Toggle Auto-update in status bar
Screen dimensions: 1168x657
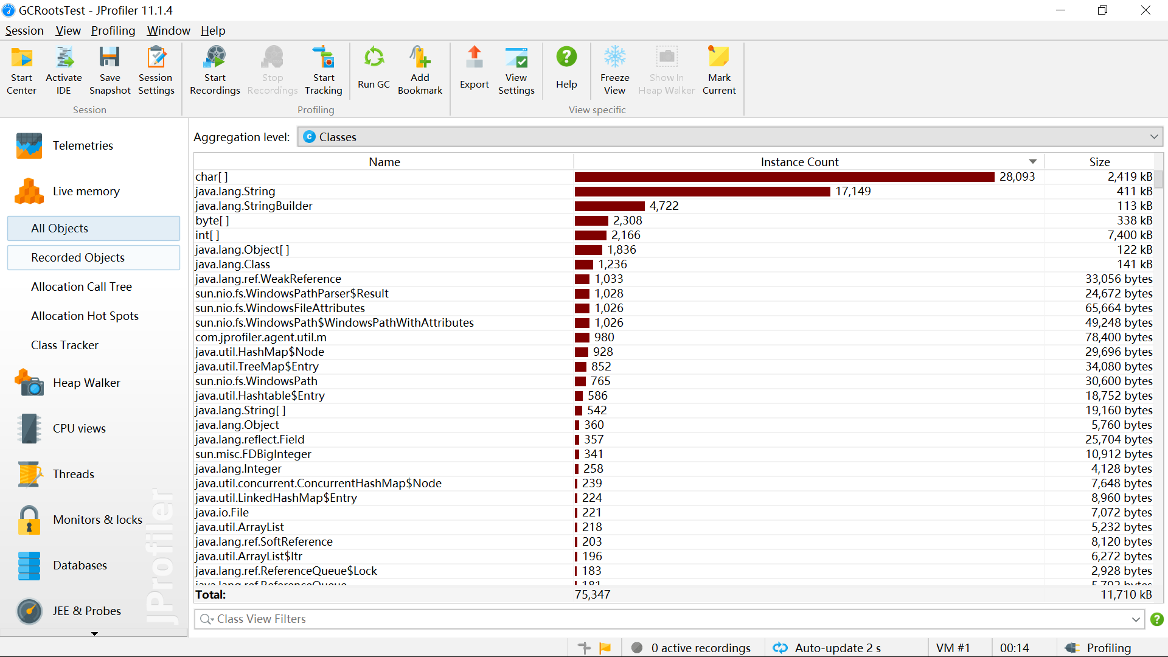[x=827, y=648]
